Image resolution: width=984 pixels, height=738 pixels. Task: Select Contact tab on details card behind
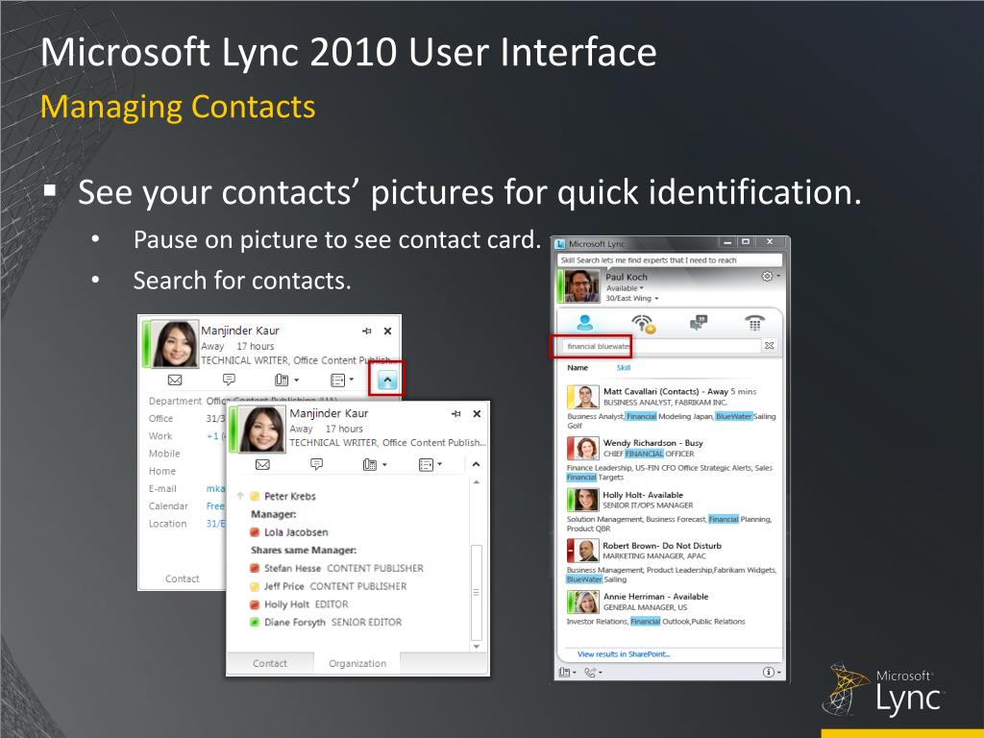point(182,578)
